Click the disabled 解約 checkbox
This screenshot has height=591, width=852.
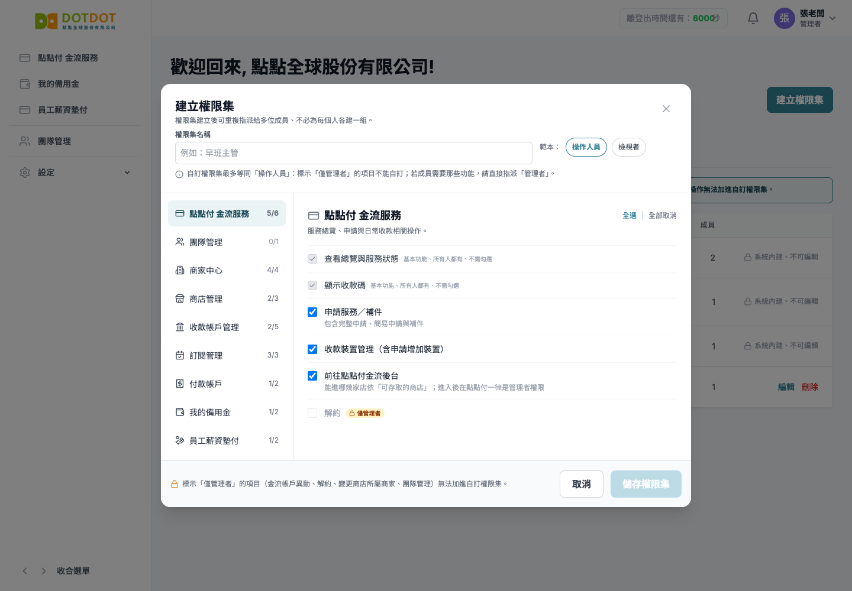click(312, 413)
